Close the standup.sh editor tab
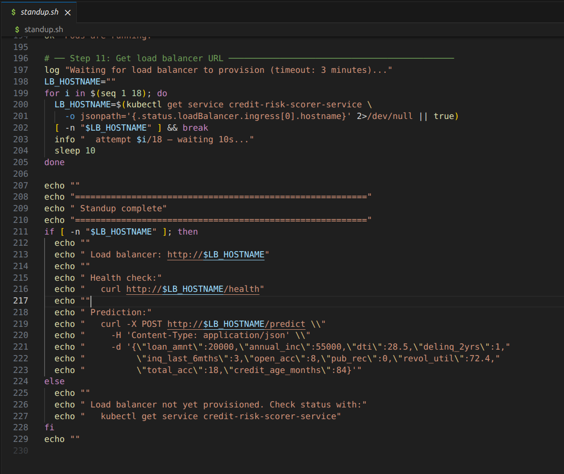This screenshot has width=564, height=474. [68, 13]
